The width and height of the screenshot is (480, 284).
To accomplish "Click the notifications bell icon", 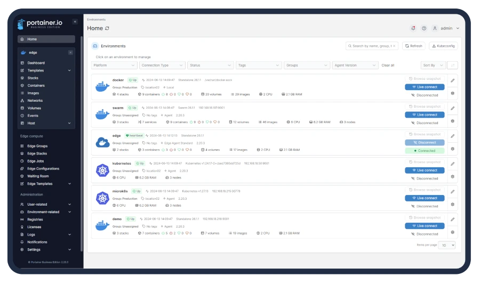I will (413, 28).
